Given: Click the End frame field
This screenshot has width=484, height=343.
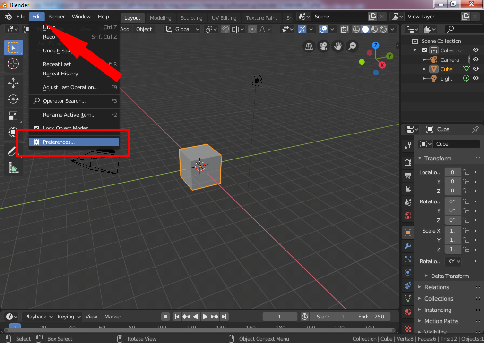Looking at the screenshot, I should [371, 317].
